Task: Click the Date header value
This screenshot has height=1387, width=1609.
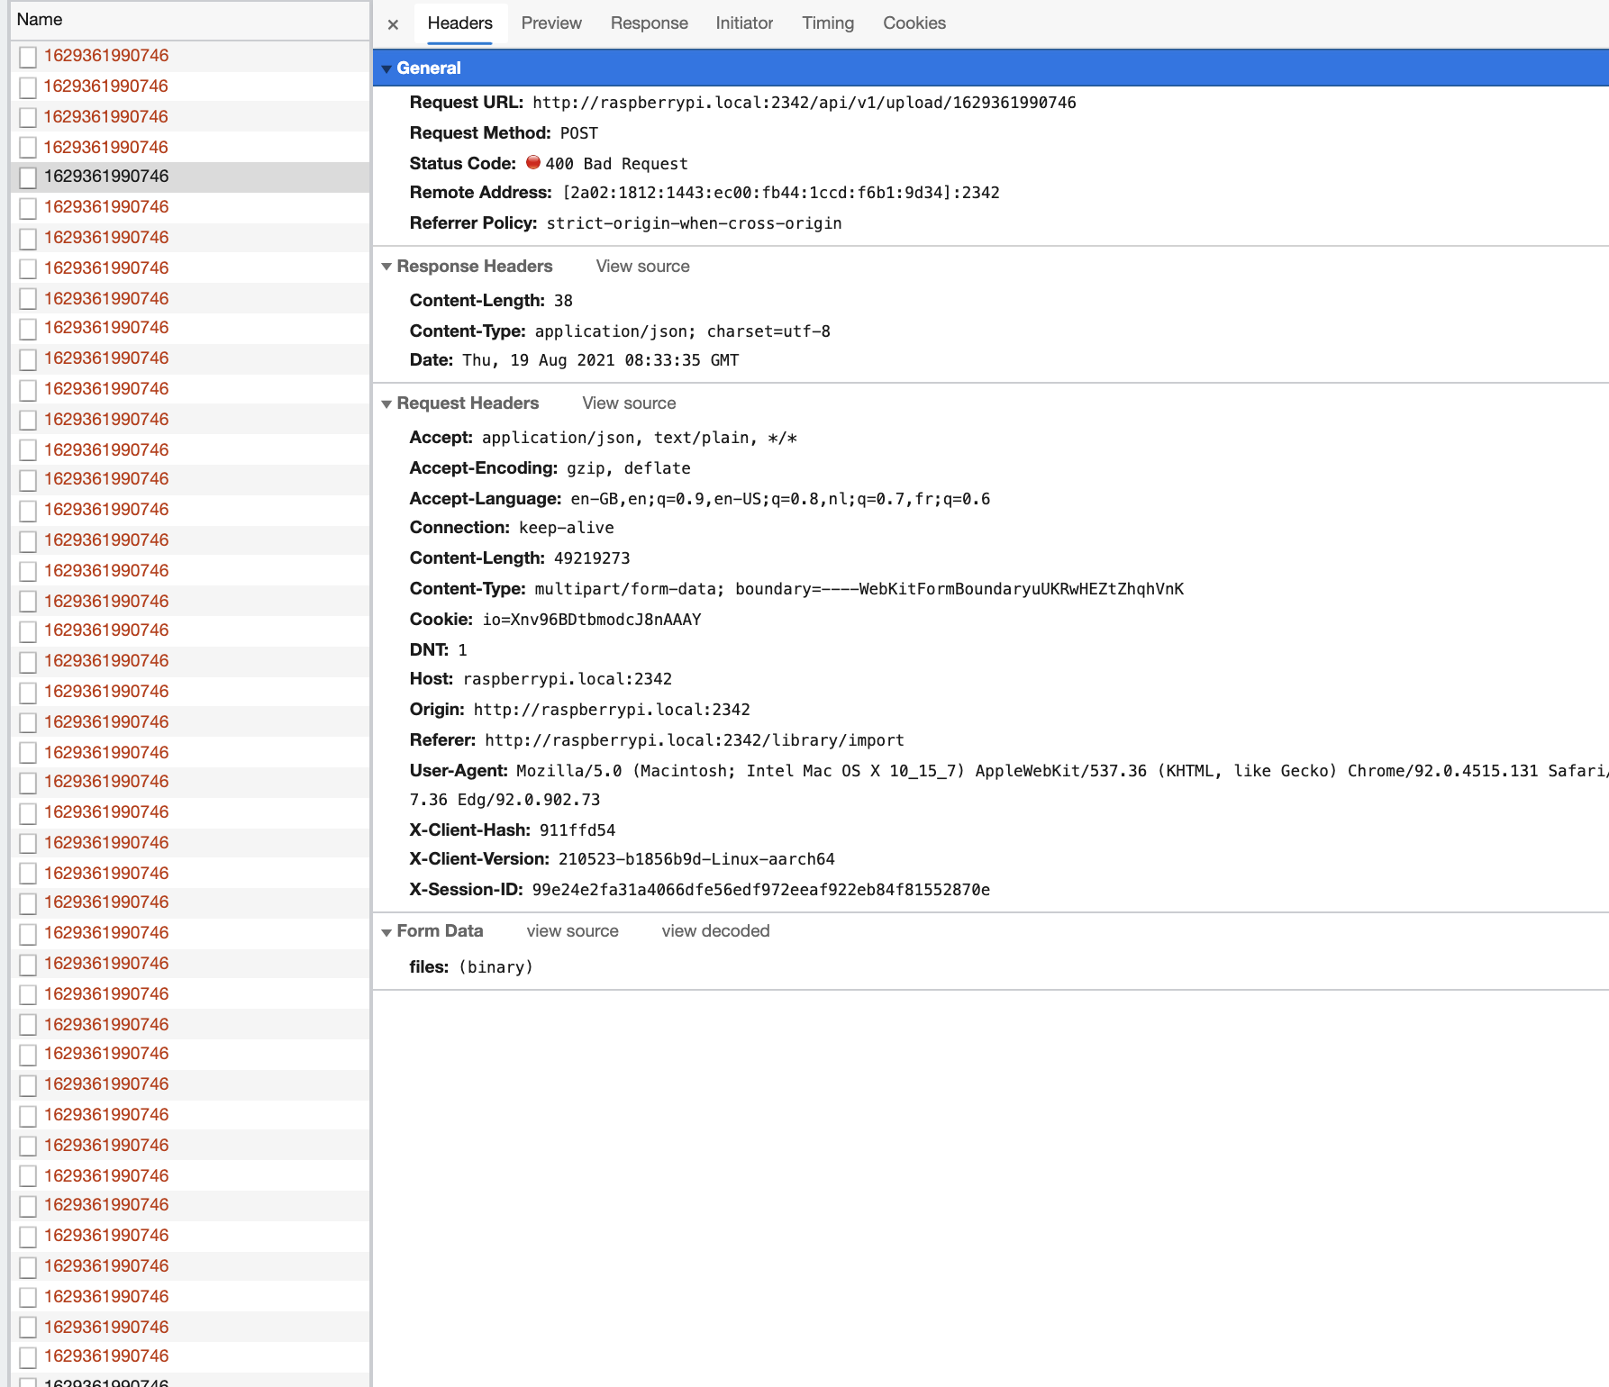Action: click(600, 360)
